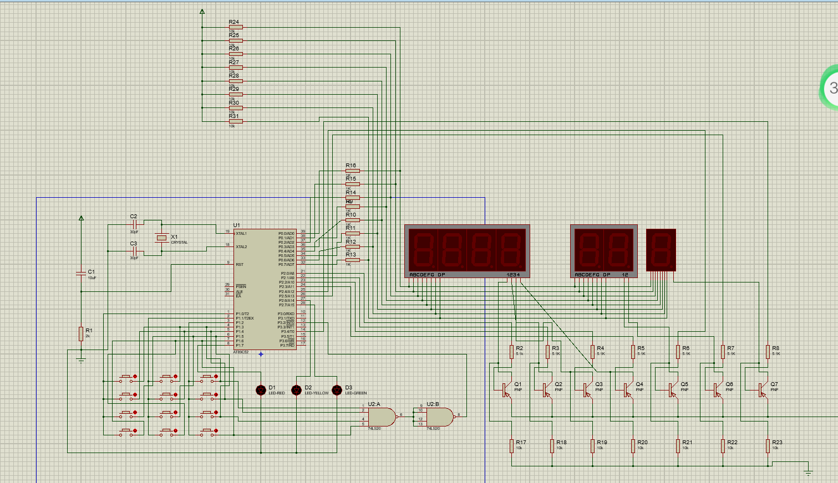This screenshot has height=483, width=838.
Task: Select 1K resistor R12
Action: tap(353, 246)
